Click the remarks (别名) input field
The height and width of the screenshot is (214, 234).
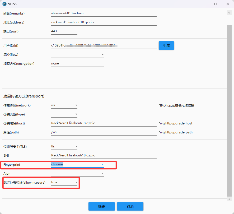[104, 13]
